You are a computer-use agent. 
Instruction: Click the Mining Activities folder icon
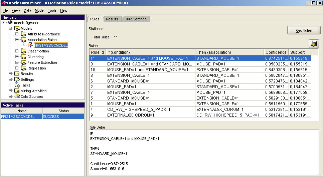click(x=17, y=91)
